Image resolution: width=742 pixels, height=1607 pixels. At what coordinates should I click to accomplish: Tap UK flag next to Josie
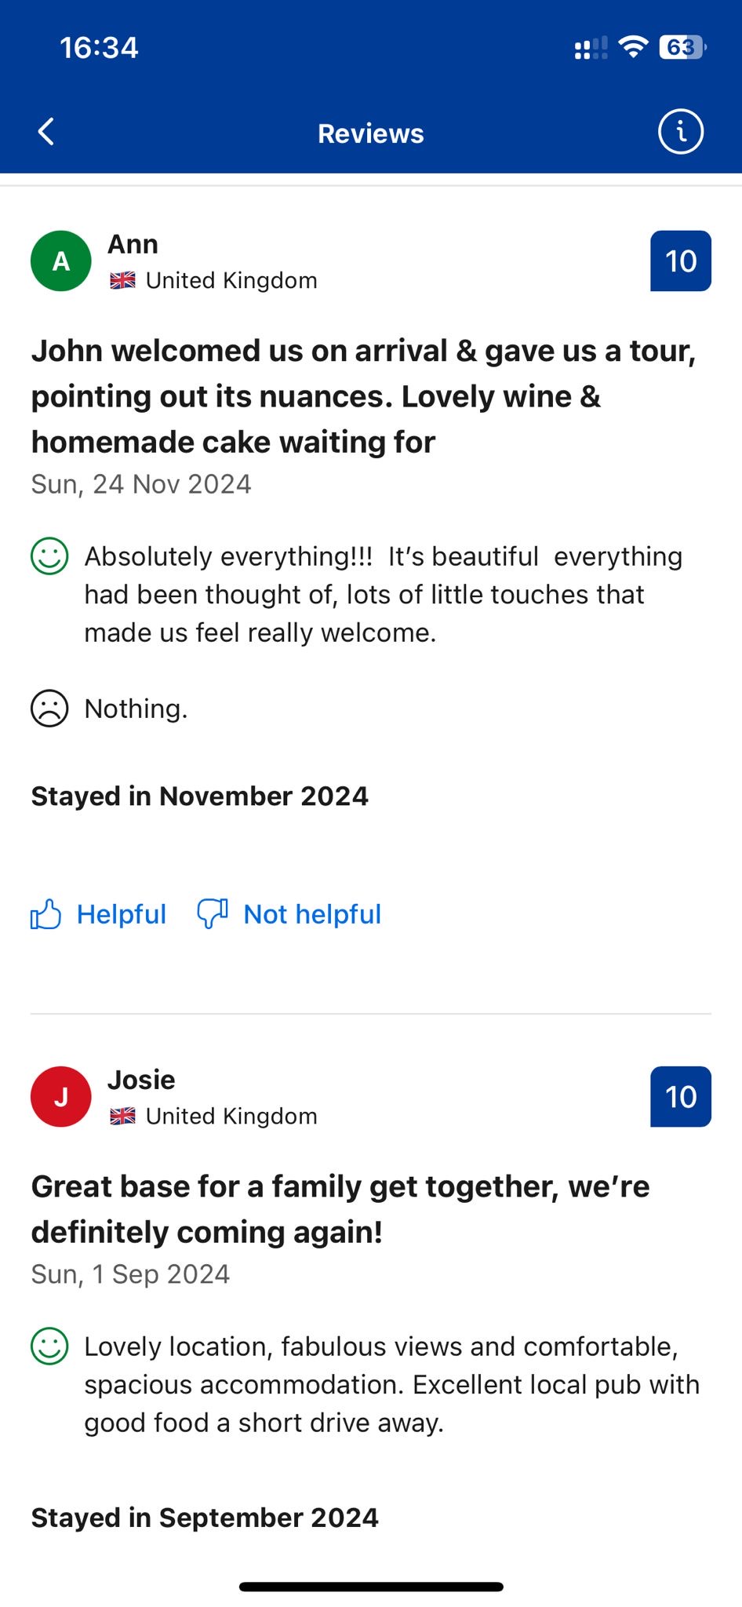click(122, 1116)
